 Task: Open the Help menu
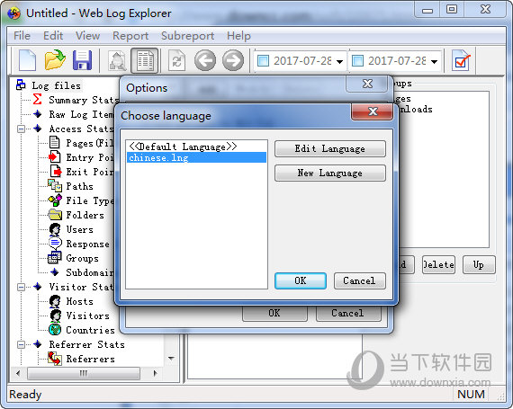tap(238, 36)
